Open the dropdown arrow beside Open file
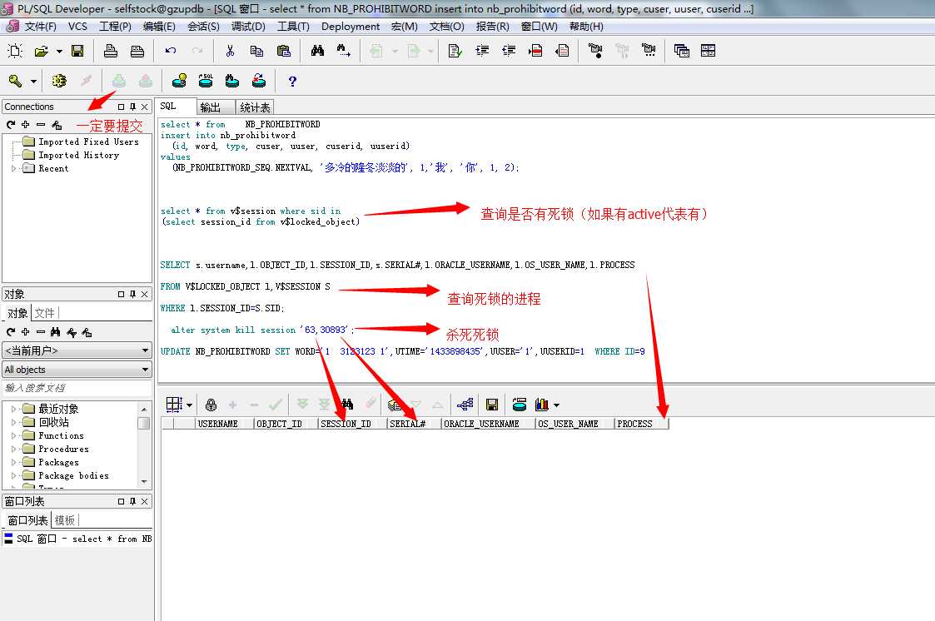The width and height of the screenshot is (935, 621). click(x=59, y=52)
